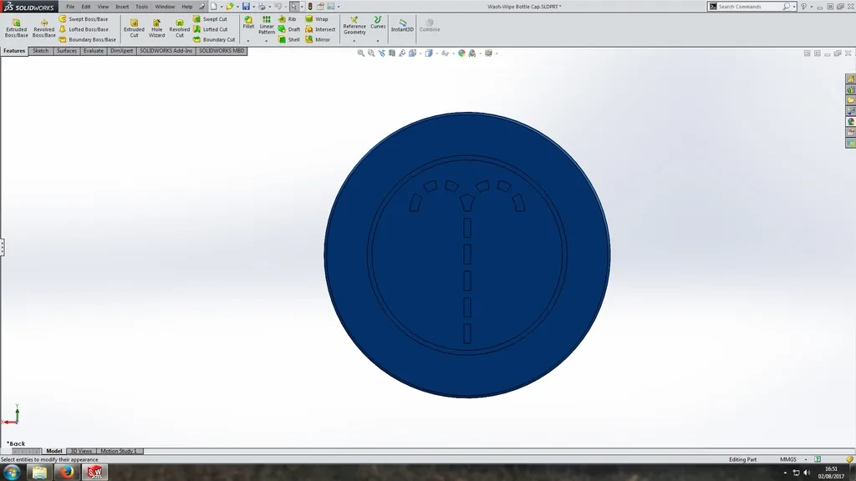
Task: Select the Revolved Cut tool
Action: pos(179,28)
